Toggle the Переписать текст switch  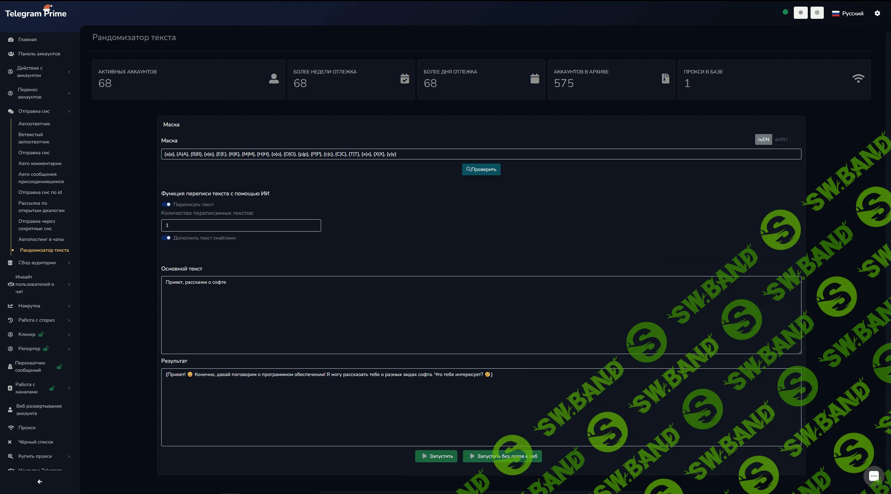pyautogui.click(x=166, y=204)
